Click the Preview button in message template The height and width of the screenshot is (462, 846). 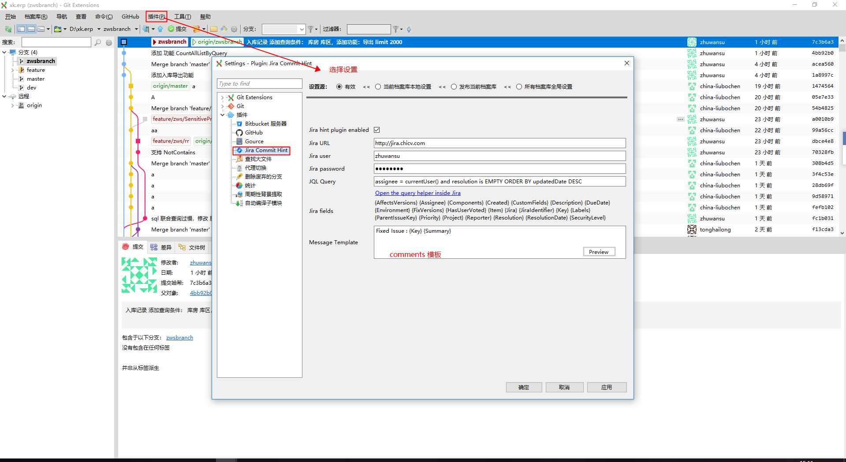pos(599,252)
